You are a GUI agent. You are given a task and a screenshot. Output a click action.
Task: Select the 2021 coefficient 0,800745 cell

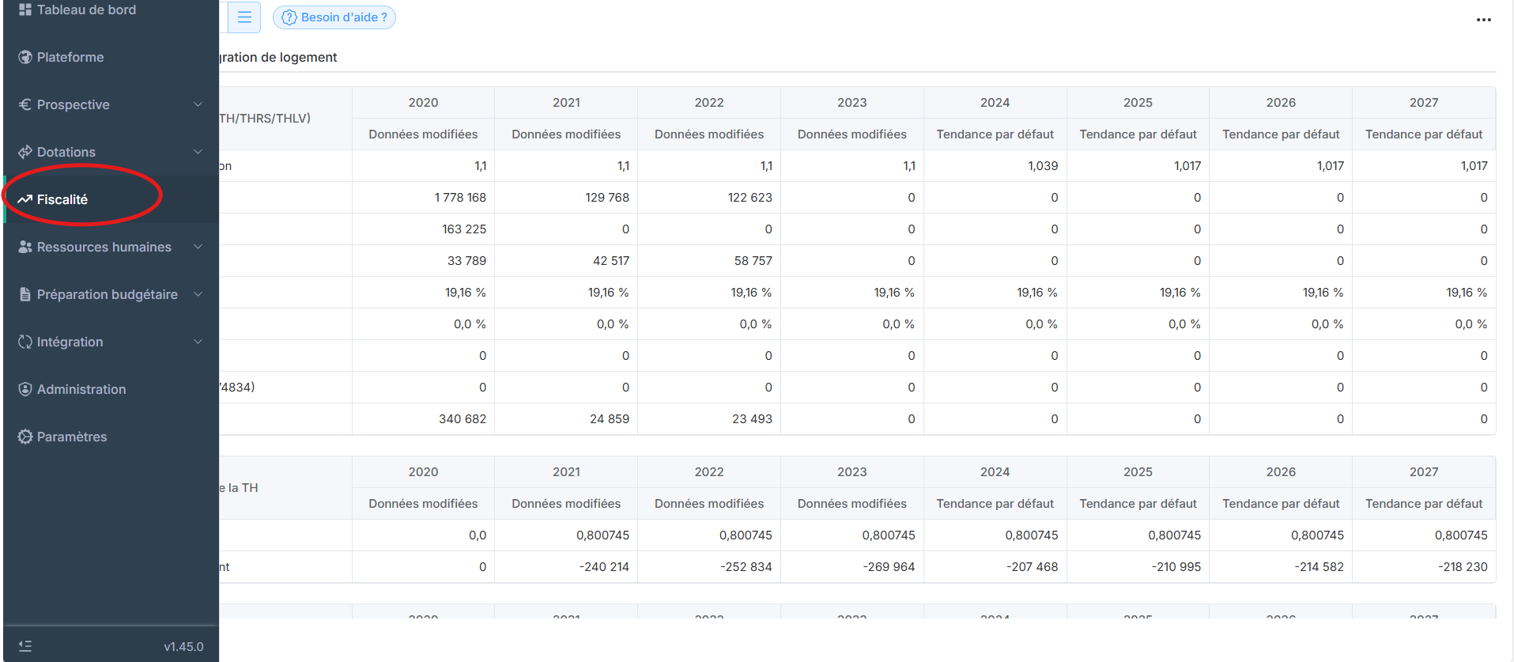pyautogui.click(x=602, y=535)
